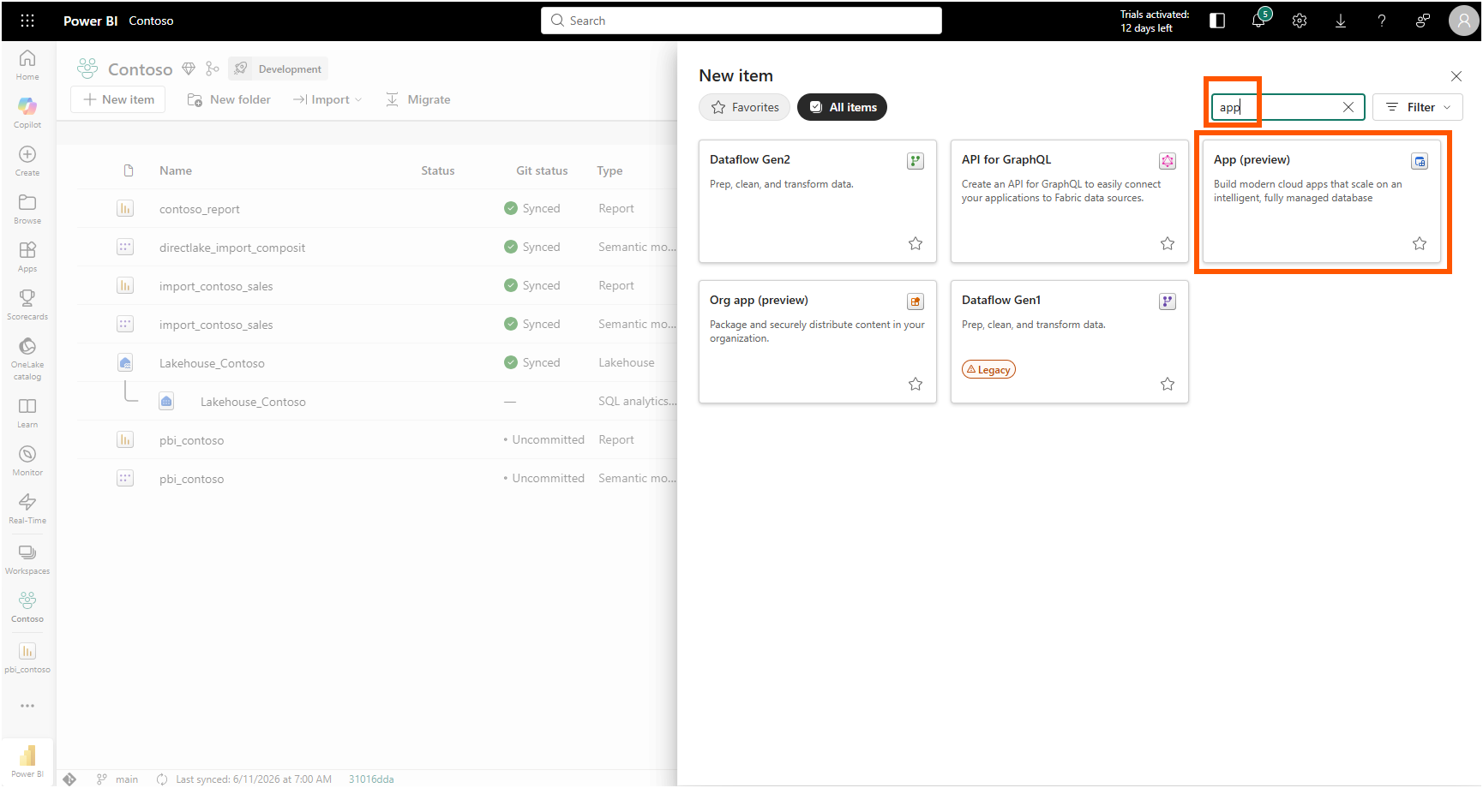Click the New item button
The height and width of the screenshot is (788, 1483).
pos(118,99)
